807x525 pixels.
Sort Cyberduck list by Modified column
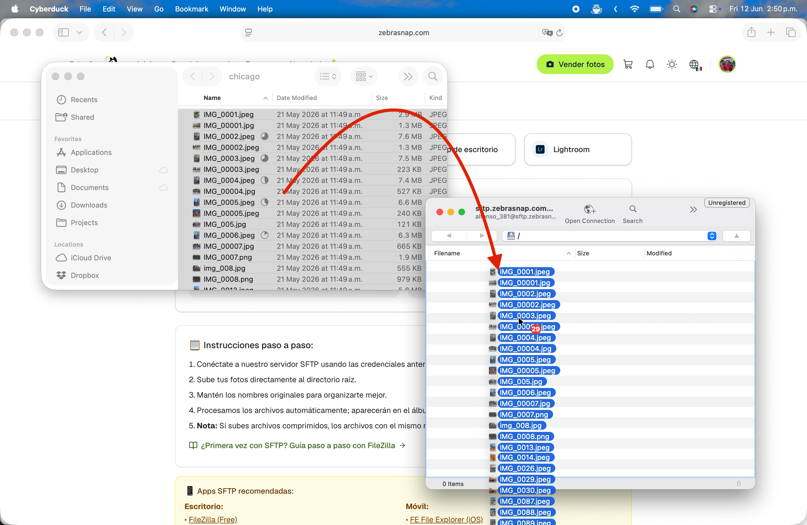tap(659, 253)
